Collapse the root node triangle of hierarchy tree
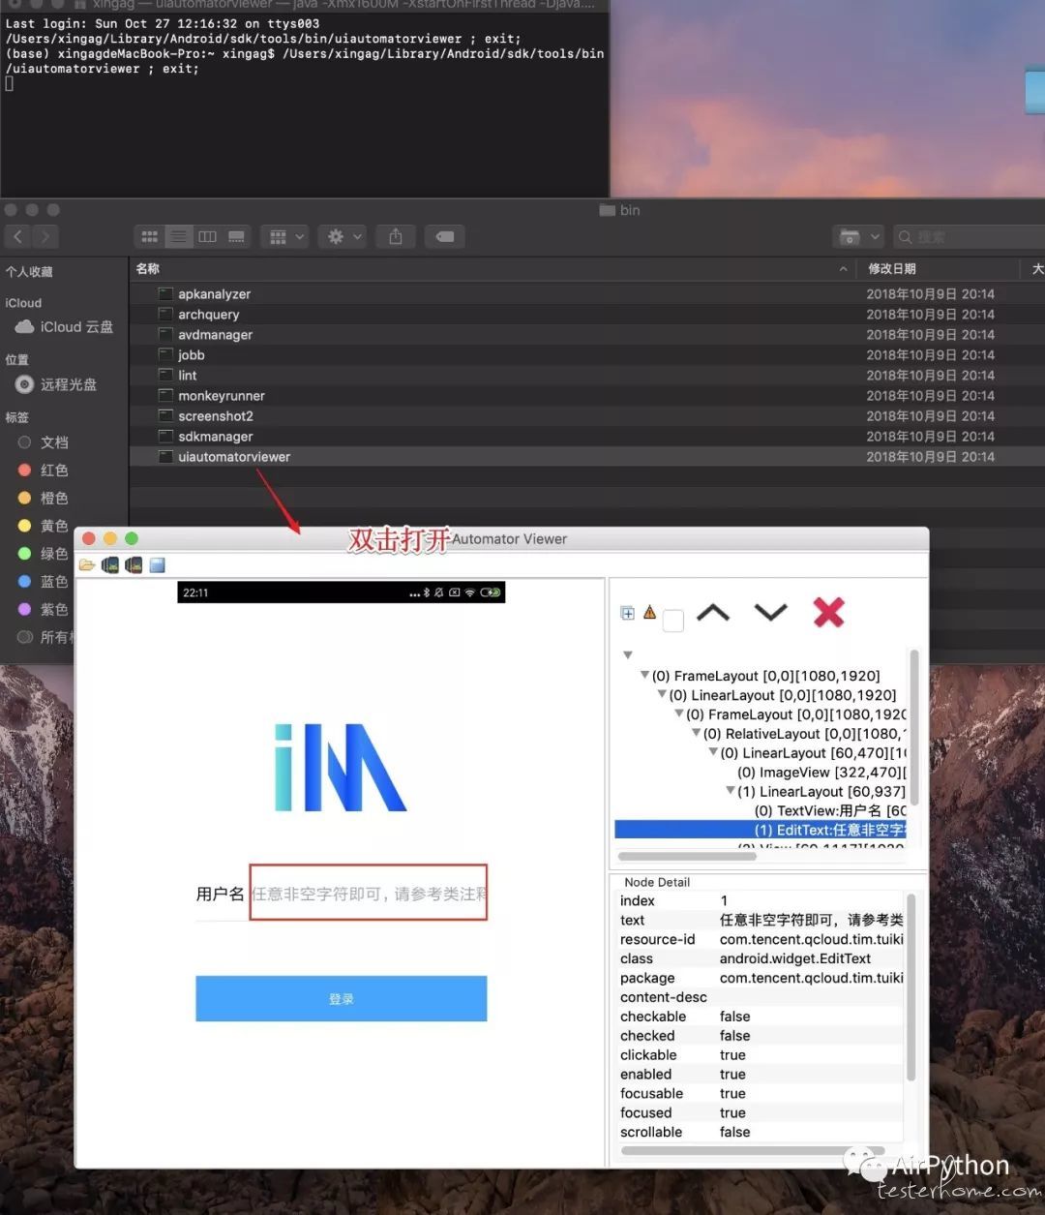The image size is (1045, 1215). coord(628,655)
